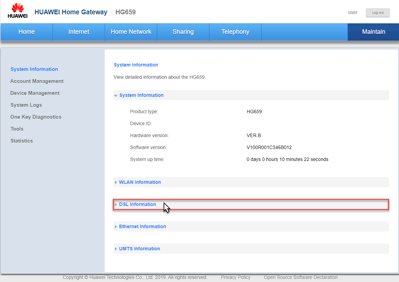Collapse the System Information section arrow
399x282 pixels.
(x=116, y=95)
